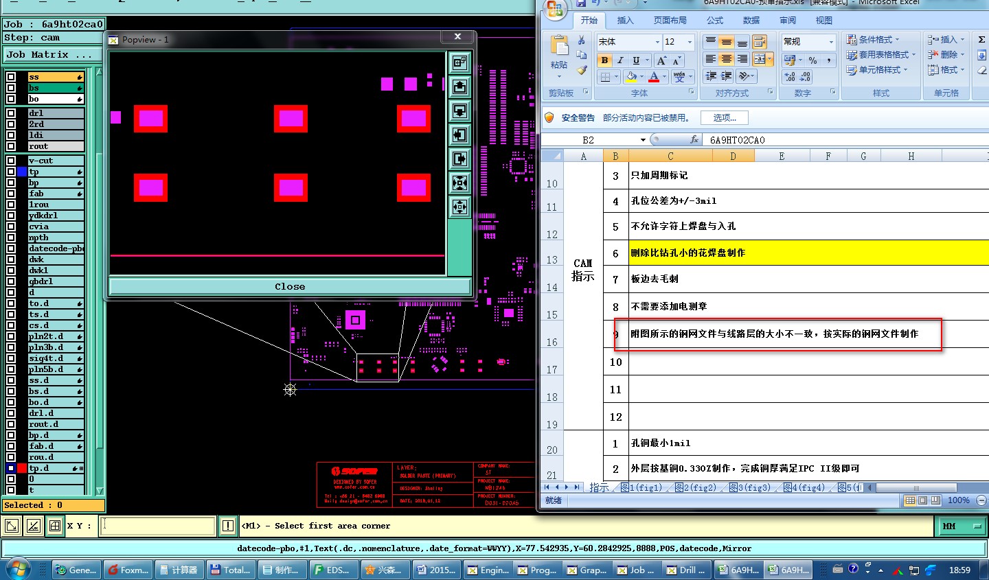Click zoom-out arrows icon in Popview
This screenshot has width=989, height=580.
click(x=459, y=207)
